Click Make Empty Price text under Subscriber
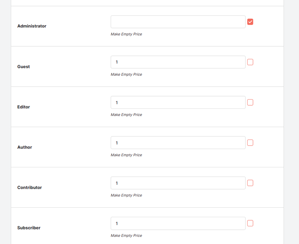Image resolution: width=299 pixels, height=244 pixels. pyautogui.click(x=127, y=236)
